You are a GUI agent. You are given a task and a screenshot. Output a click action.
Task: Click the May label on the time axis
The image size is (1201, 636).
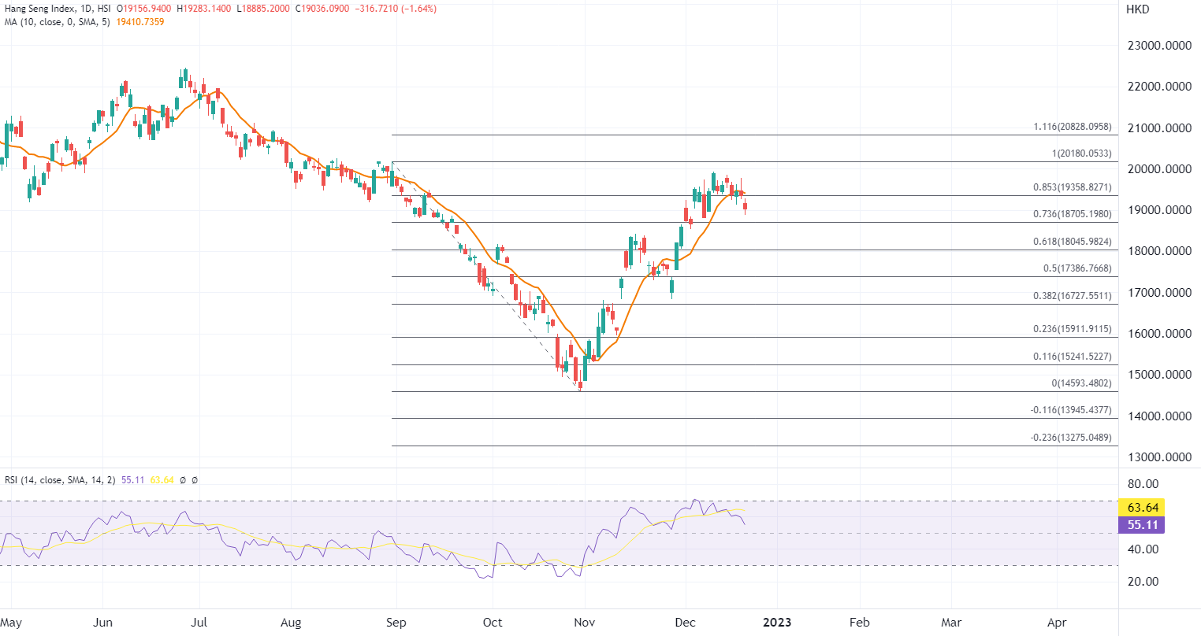coord(11,623)
